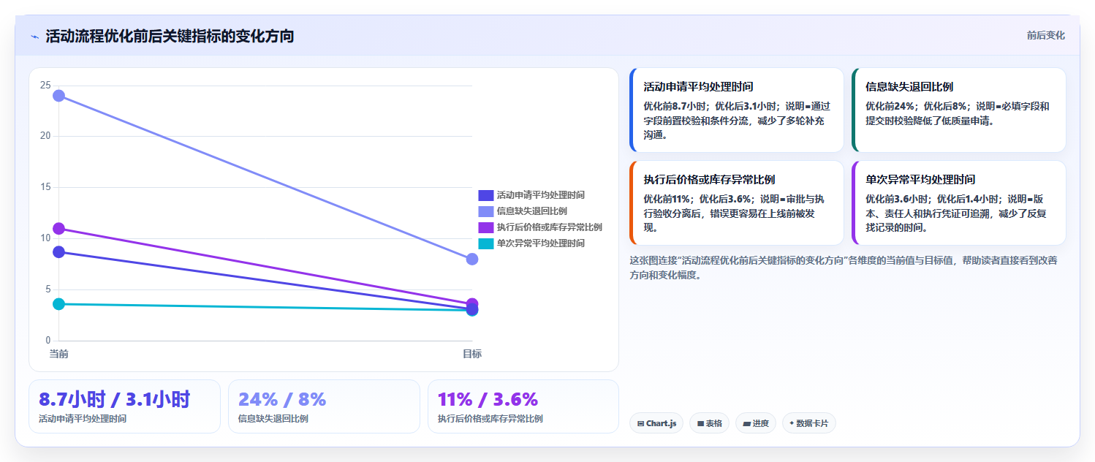Click the 数据卡片 tag
1095x462 pixels.
click(x=809, y=423)
